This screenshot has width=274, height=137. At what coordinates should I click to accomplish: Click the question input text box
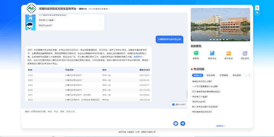coord(104,115)
